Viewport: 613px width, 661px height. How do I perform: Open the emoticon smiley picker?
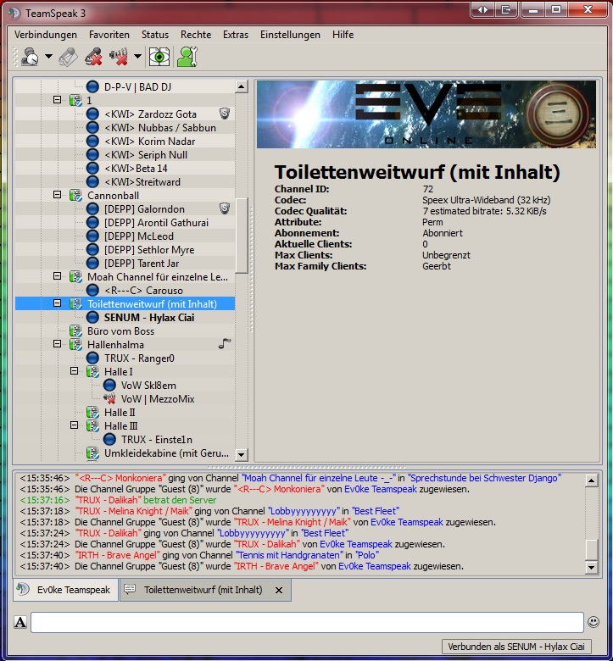click(x=593, y=622)
